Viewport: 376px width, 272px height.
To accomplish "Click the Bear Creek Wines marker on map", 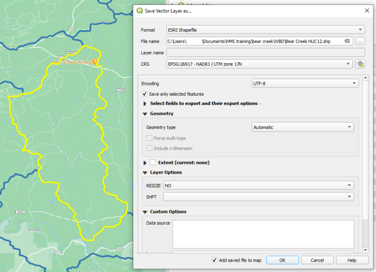I will 95,61.
